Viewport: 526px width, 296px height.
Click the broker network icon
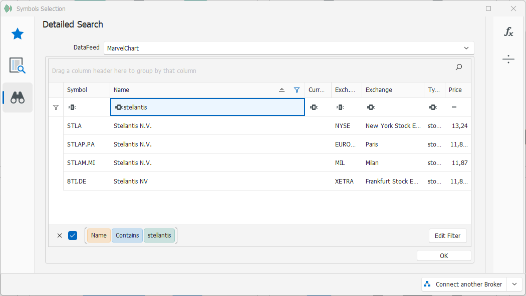427,284
